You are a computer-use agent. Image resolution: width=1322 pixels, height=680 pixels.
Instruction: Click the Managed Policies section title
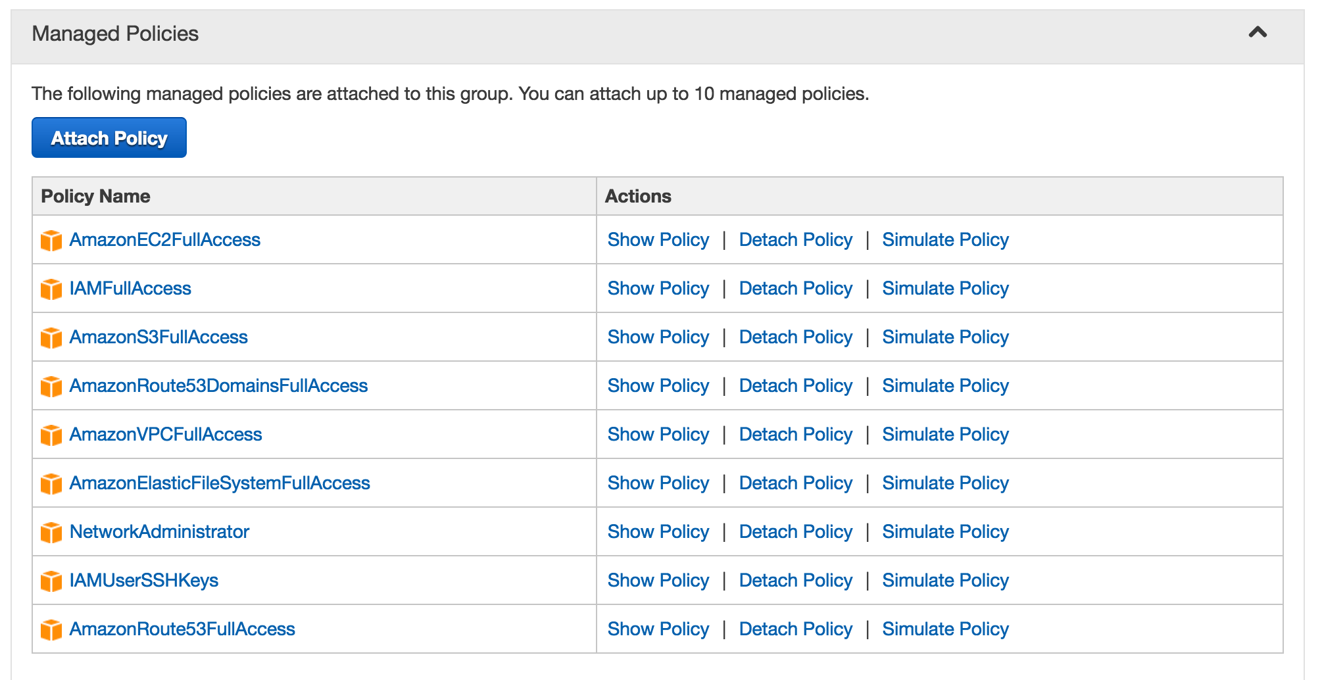click(115, 34)
